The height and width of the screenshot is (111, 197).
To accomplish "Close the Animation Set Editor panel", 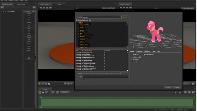I will click(x=35, y=4).
